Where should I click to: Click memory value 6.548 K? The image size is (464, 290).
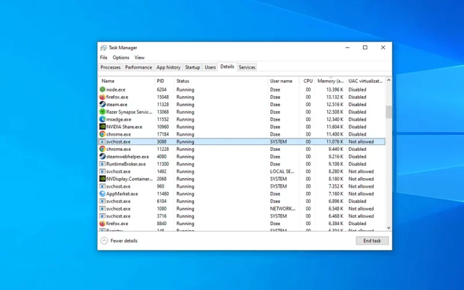336,209
